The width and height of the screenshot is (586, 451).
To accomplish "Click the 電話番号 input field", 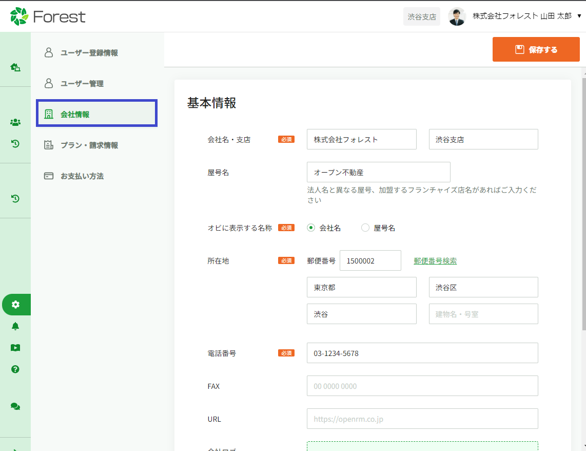I will pos(422,353).
